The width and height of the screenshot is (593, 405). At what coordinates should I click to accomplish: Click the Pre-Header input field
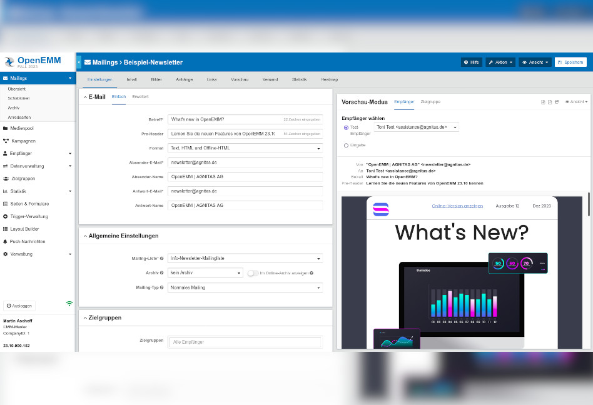tap(245, 134)
